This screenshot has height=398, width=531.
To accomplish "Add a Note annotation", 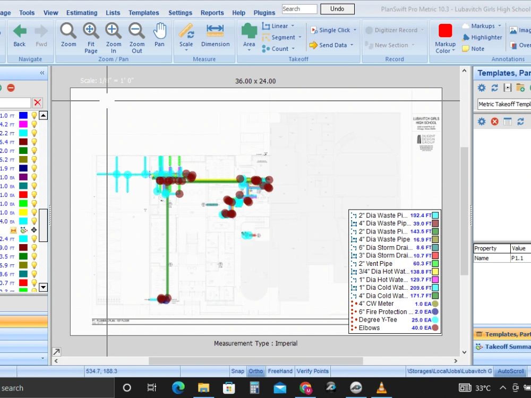I will click(474, 49).
